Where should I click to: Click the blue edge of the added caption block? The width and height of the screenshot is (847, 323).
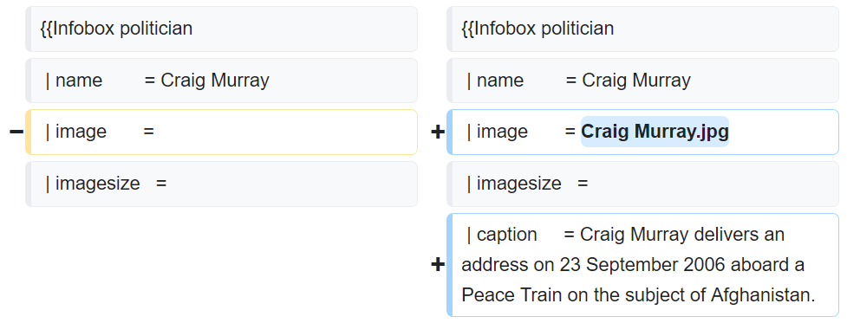[x=449, y=265]
